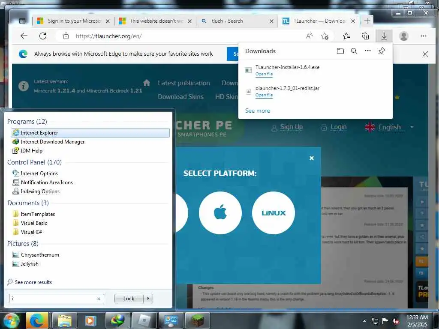Choose the Apple macOS platform
The image size is (439, 329).
(220, 213)
